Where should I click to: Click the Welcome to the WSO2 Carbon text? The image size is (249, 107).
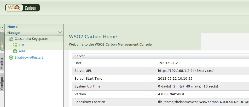click(x=110, y=45)
